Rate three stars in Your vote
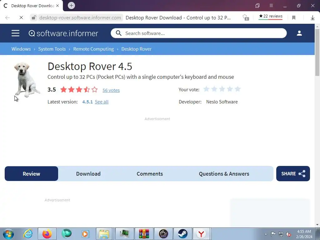 coord(222,89)
